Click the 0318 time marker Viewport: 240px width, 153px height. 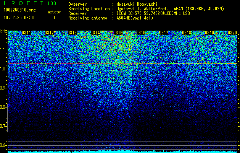187,33
